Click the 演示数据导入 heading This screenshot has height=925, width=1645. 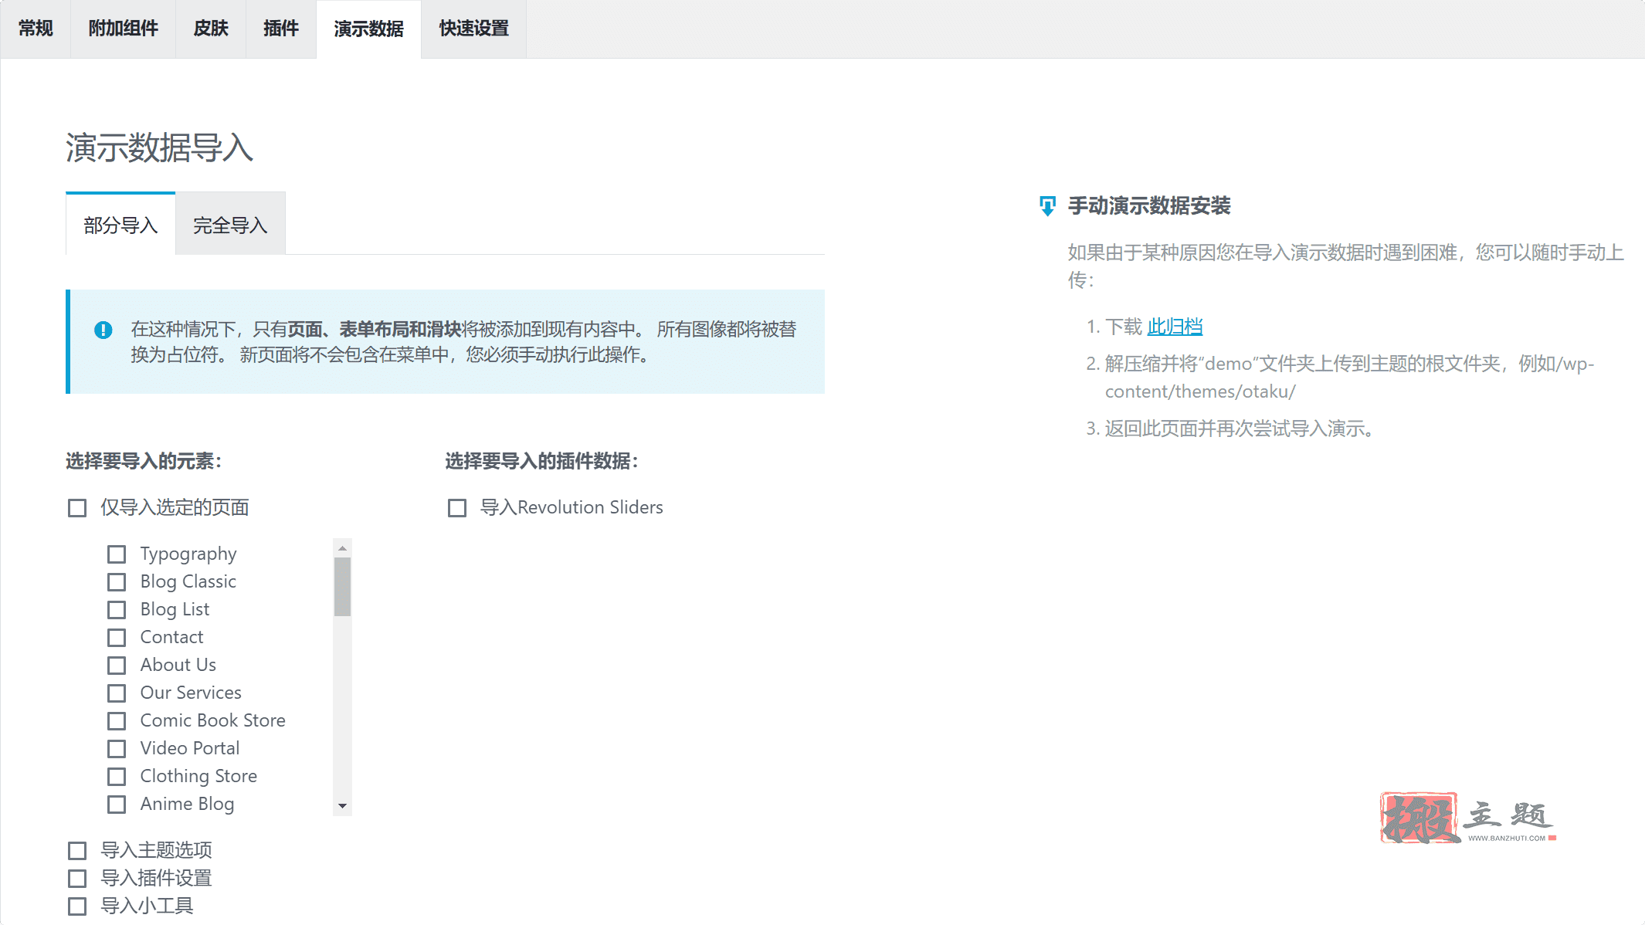tap(159, 147)
